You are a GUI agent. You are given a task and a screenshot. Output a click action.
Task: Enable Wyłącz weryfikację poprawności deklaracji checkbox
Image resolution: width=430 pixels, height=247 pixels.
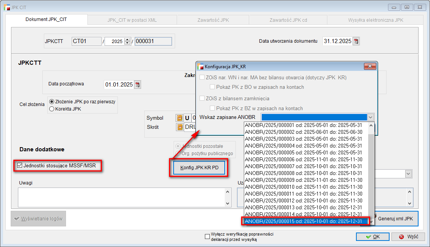[207, 237]
